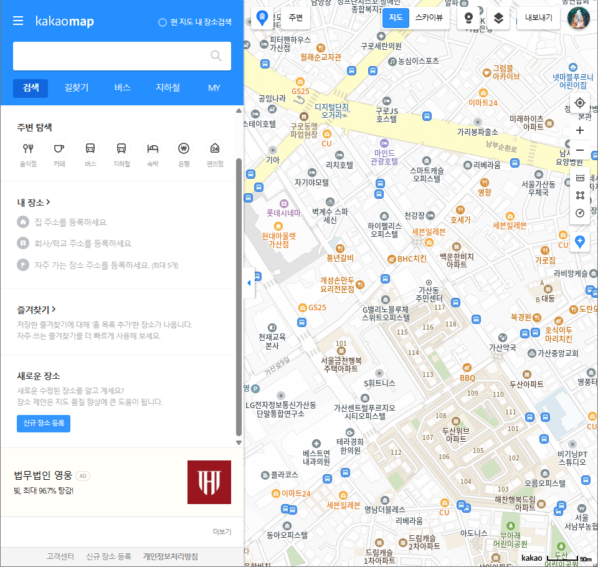598x567 pixels.
Task: Zoom out the map
Action: (x=580, y=150)
